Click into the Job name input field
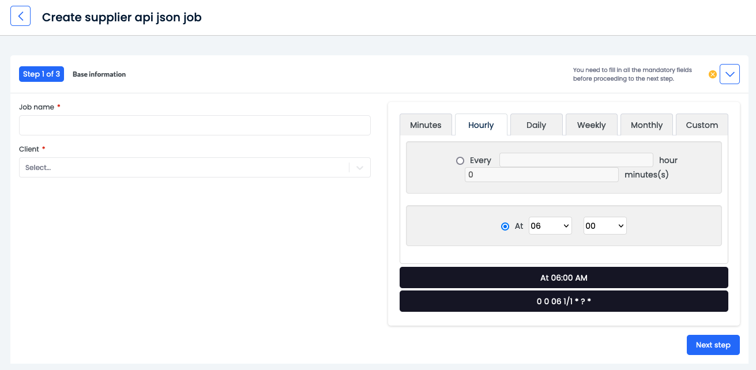756x370 pixels. [x=194, y=126]
